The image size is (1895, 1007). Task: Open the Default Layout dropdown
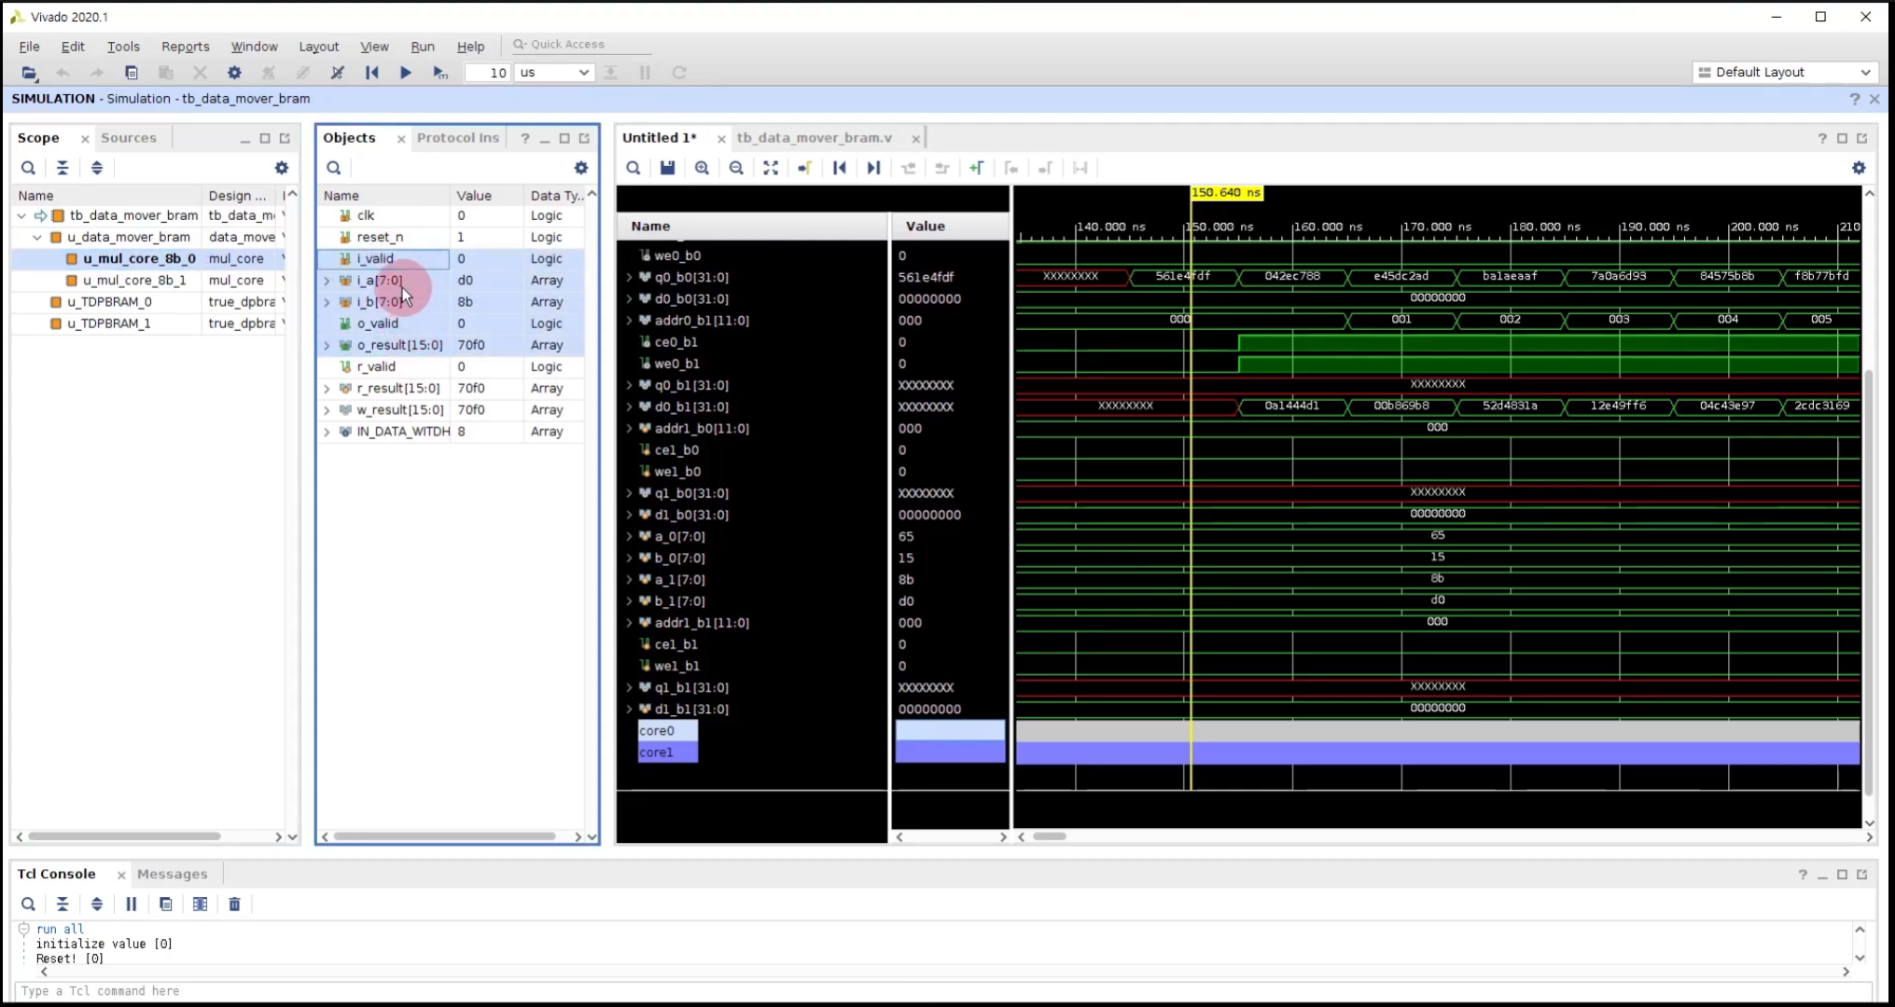(x=1784, y=73)
